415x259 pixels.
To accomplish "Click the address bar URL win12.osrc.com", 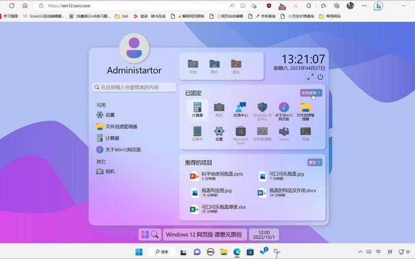I will (x=69, y=6).
